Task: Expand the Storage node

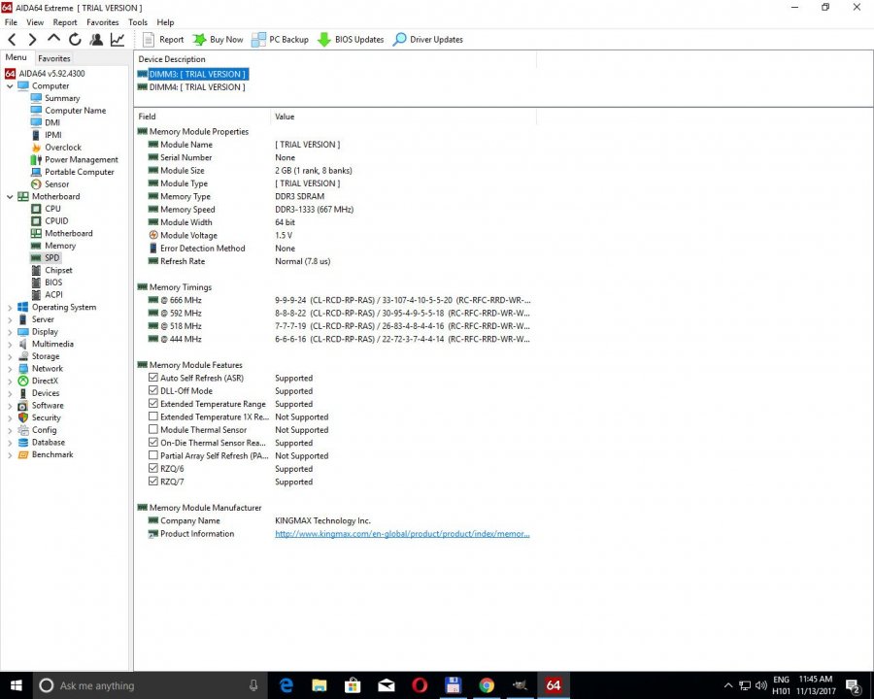Action: [x=10, y=356]
